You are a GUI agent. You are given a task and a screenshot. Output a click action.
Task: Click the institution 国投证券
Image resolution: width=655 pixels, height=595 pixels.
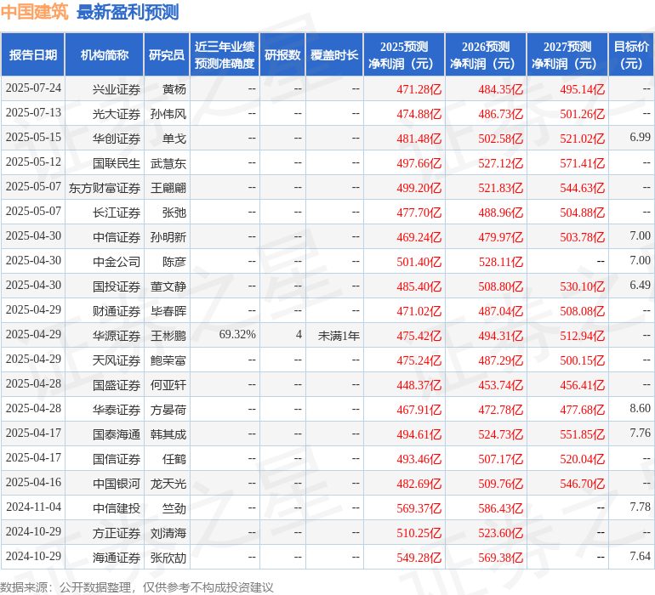point(117,286)
